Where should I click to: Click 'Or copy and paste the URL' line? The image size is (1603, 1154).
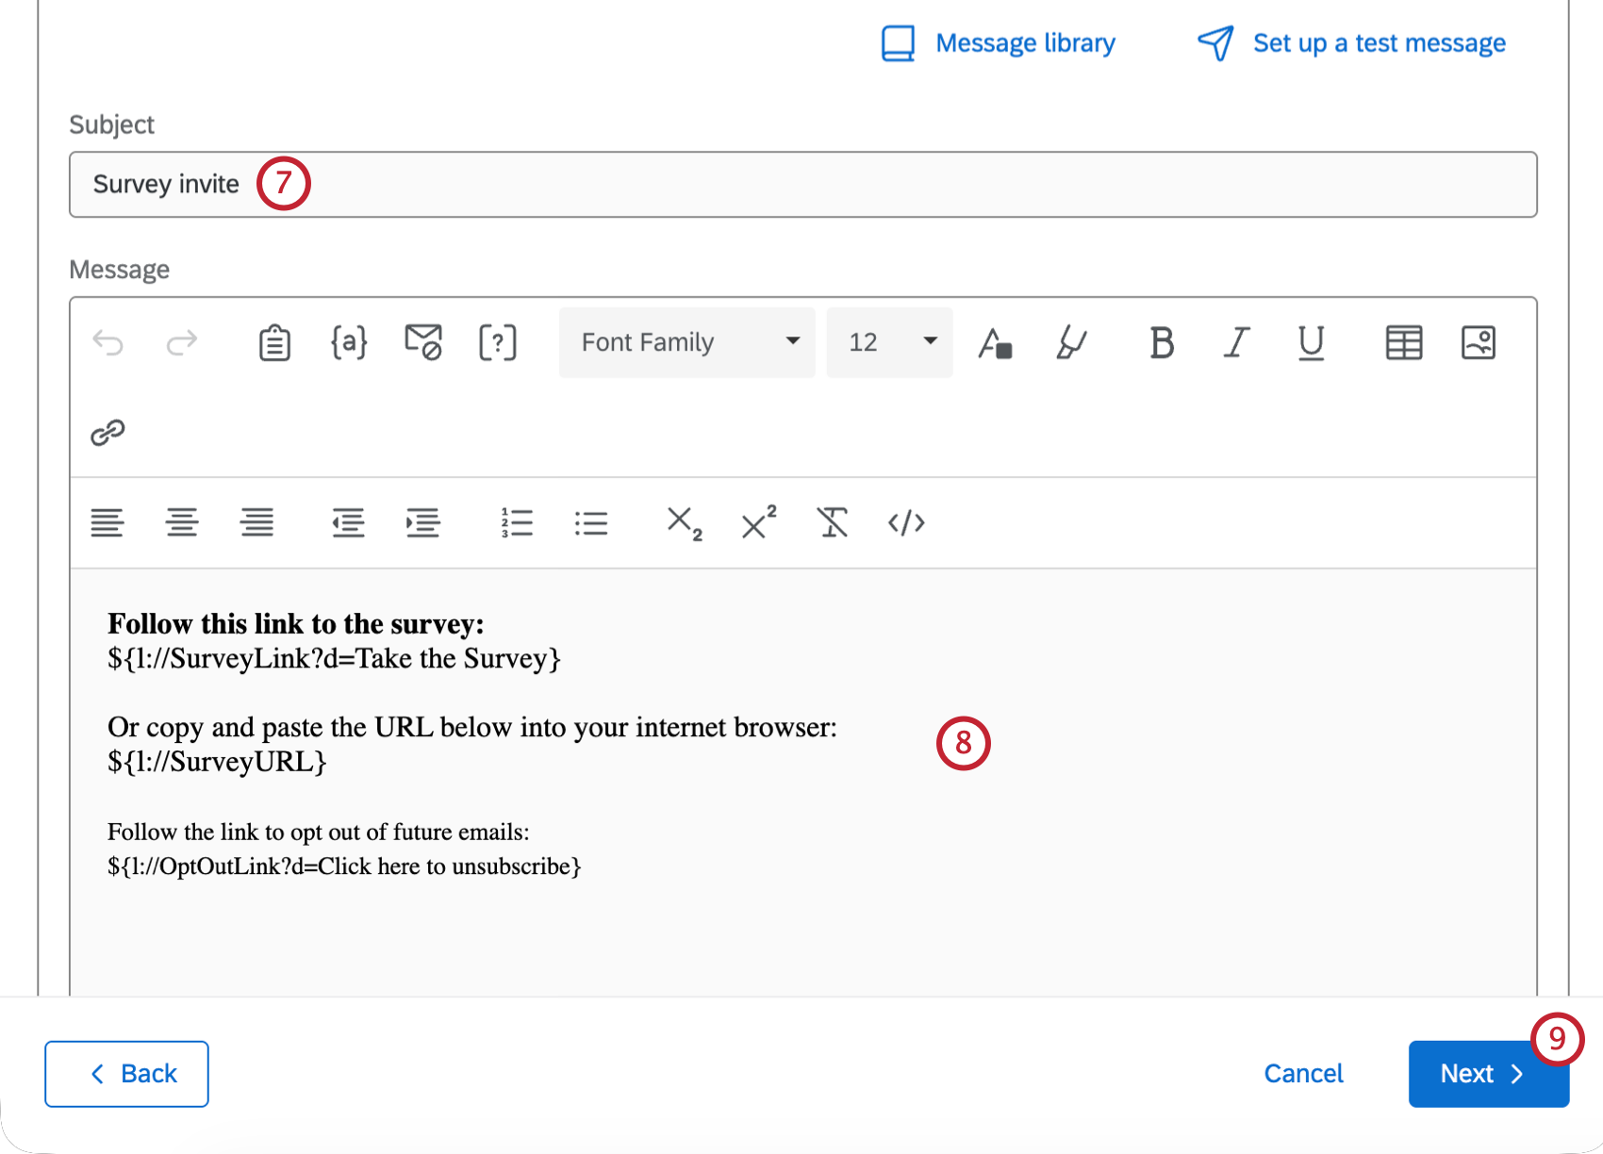pyautogui.click(x=472, y=728)
